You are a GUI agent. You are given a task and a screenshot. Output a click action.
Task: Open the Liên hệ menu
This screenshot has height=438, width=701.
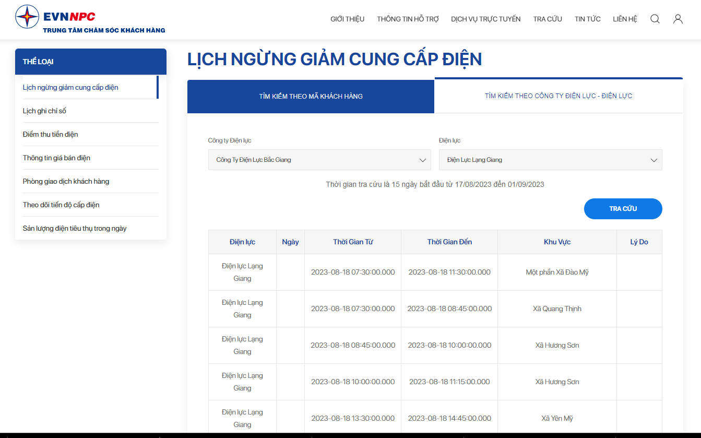pyautogui.click(x=625, y=19)
